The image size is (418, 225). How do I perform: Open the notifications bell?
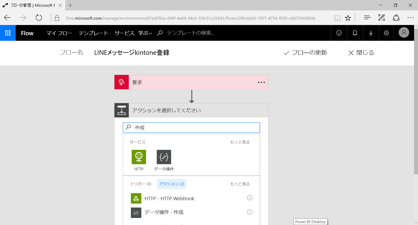(x=355, y=33)
